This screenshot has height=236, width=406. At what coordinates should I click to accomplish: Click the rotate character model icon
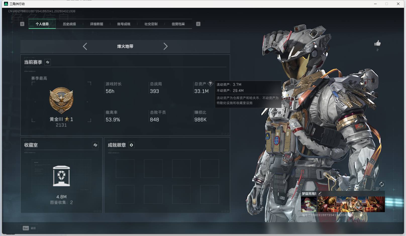pos(381,184)
